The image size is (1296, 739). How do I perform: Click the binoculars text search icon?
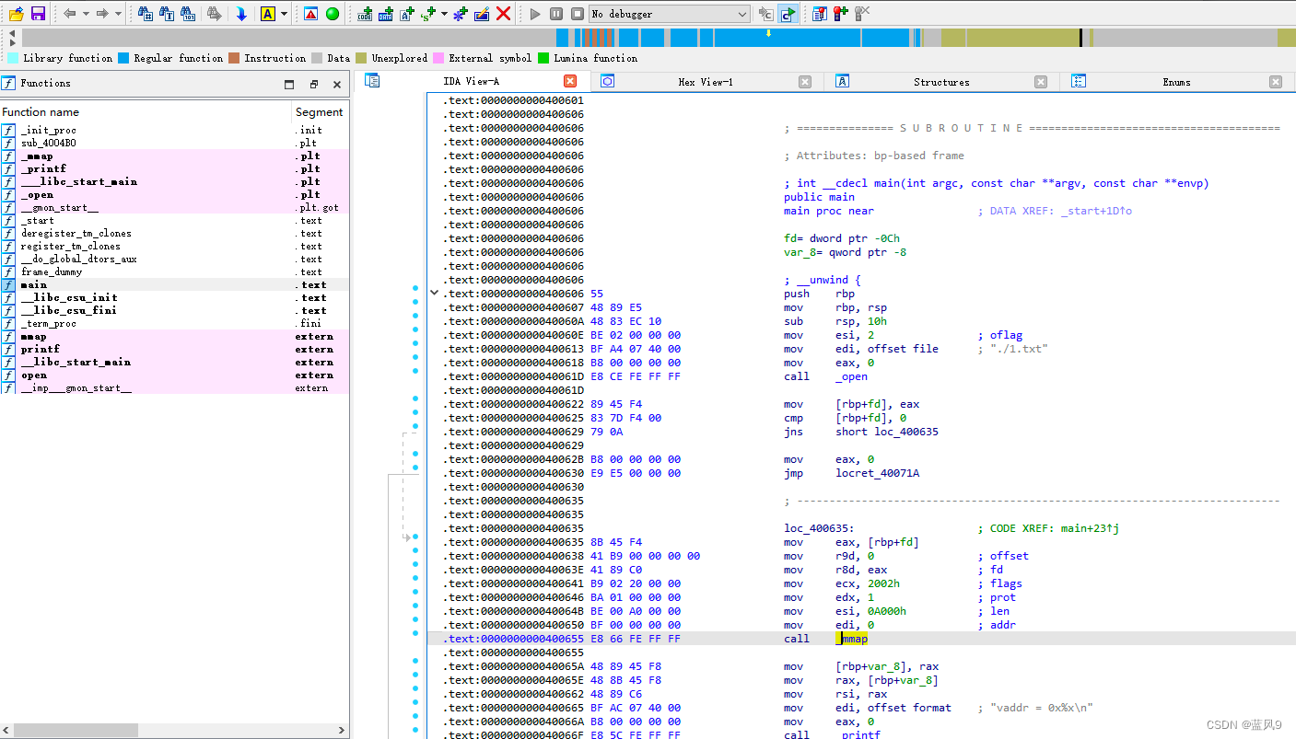[167, 14]
